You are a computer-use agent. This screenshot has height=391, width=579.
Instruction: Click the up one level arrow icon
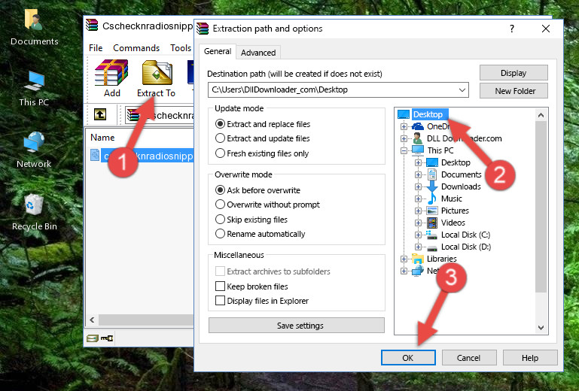coord(100,114)
